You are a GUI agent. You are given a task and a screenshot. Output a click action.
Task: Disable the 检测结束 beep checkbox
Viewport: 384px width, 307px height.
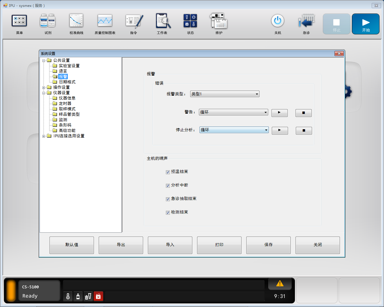pyautogui.click(x=168, y=213)
